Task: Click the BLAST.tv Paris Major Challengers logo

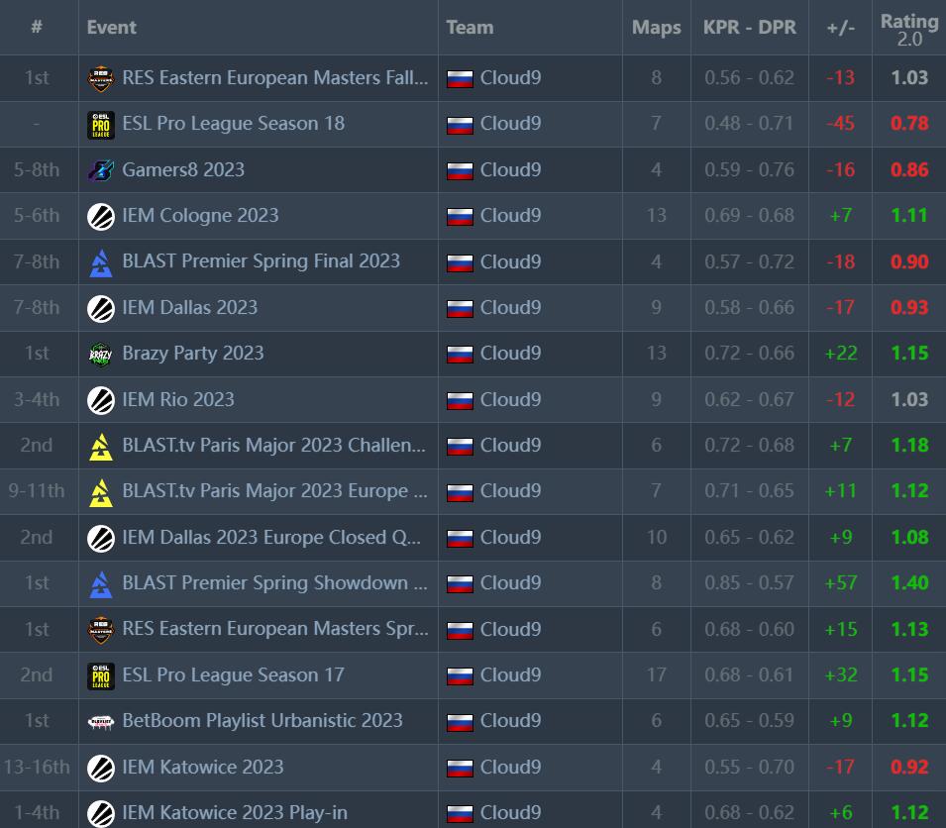Action: pos(101,446)
